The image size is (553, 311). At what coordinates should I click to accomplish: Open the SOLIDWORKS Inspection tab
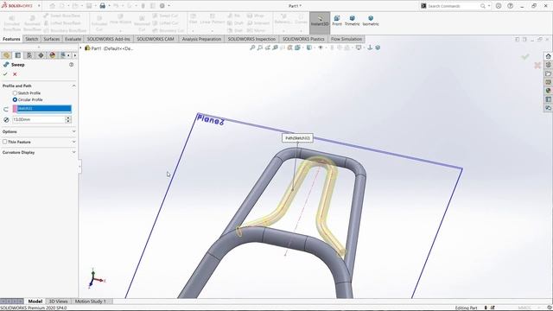click(251, 39)
